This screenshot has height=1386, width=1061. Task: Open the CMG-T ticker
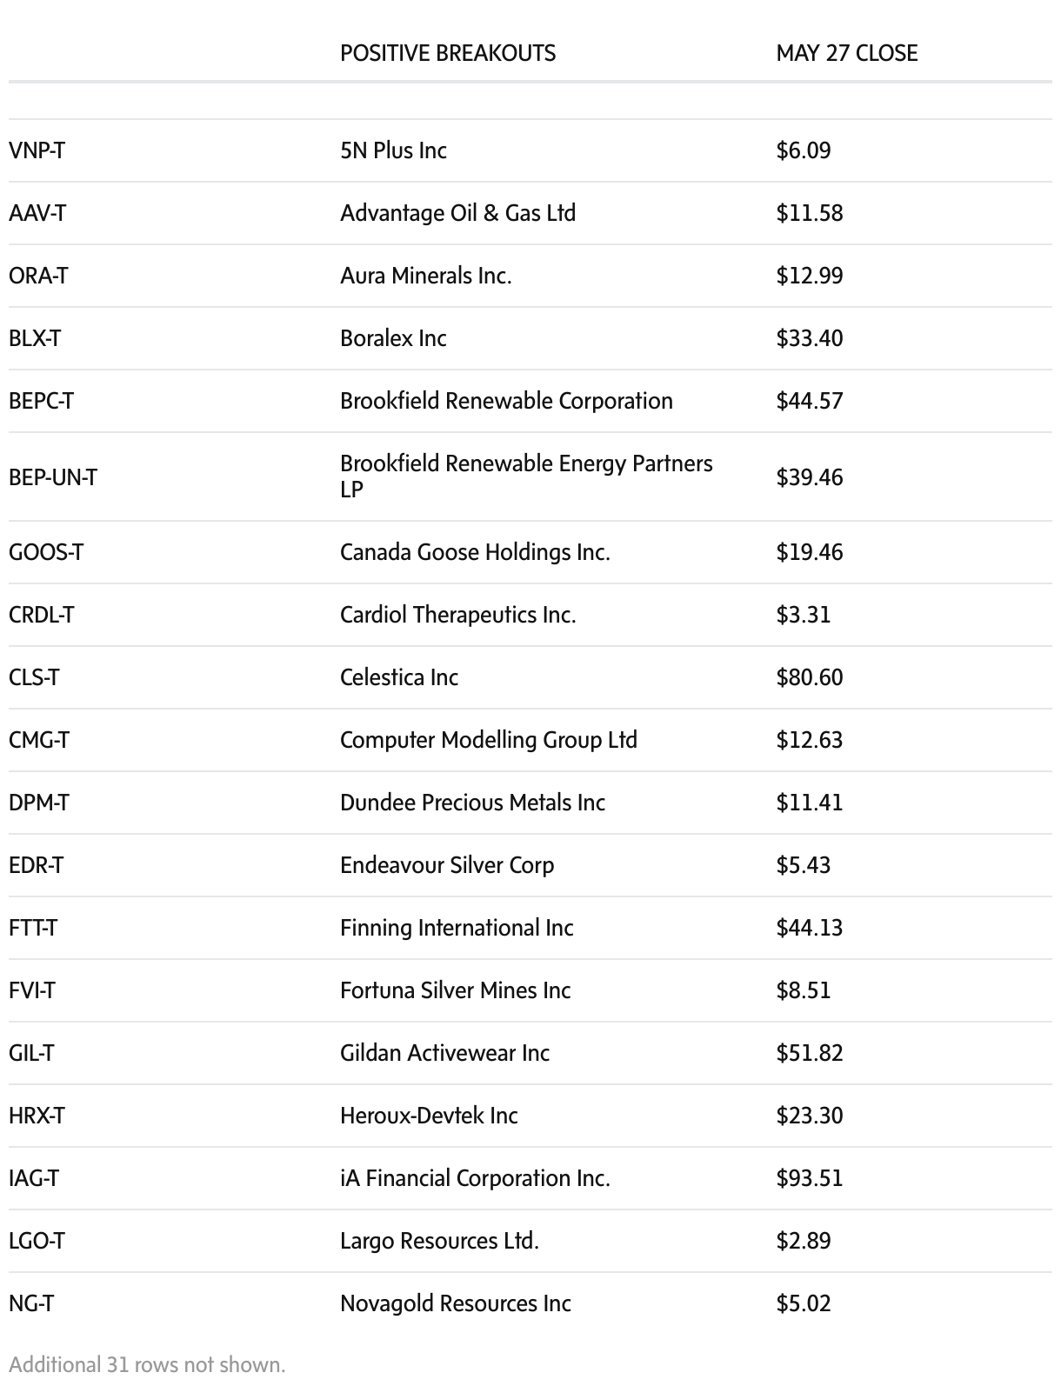tap(39, 740)
